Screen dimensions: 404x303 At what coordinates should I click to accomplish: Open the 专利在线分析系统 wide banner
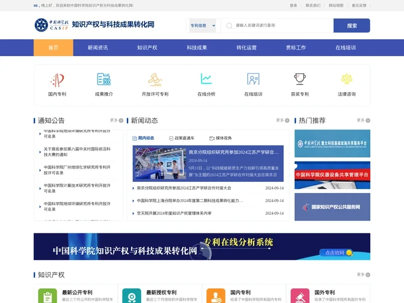click(x=202, y=246)
